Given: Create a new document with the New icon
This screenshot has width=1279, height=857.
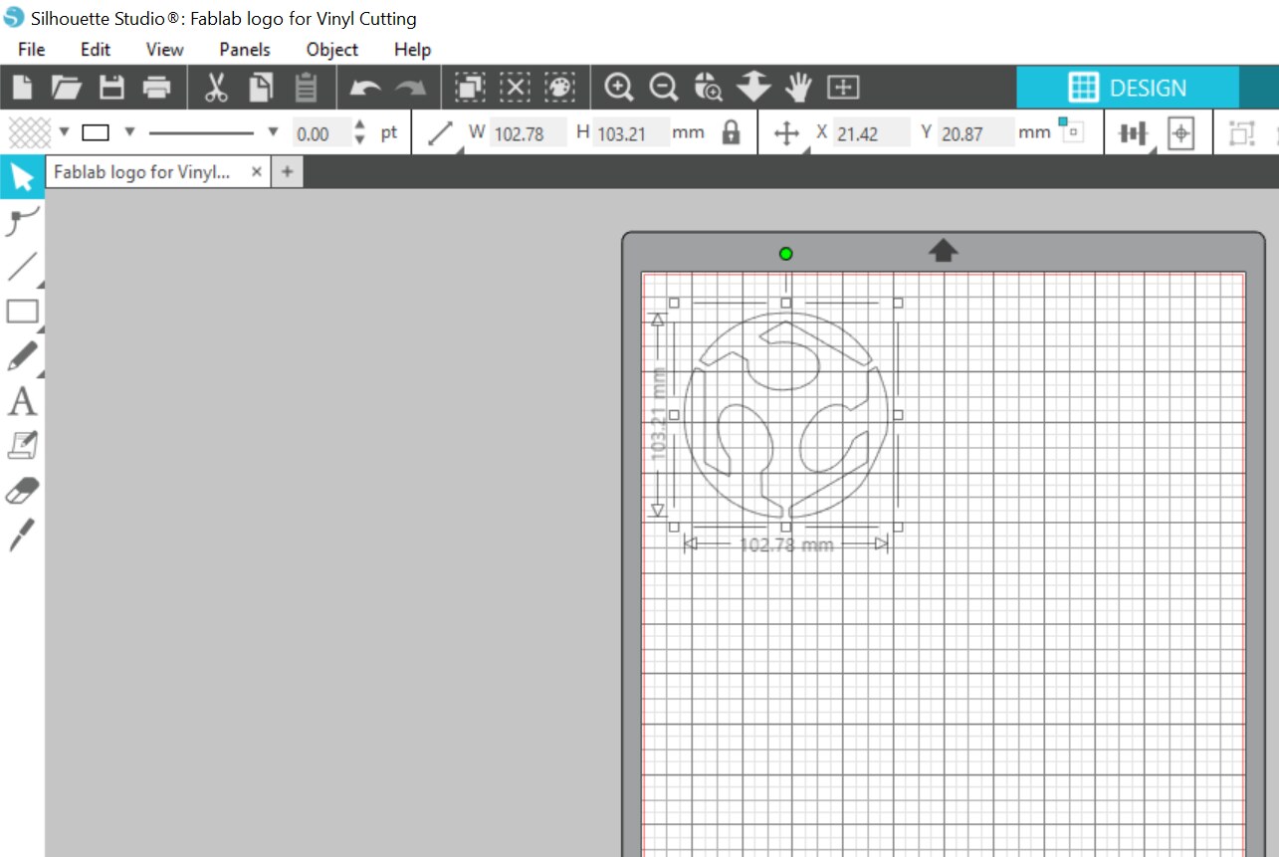Looking at the screenshot, I should (22, 88).
